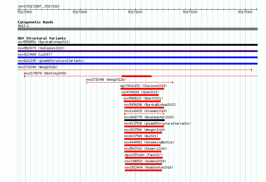Open dgv1257n140 (Fan2017) variant label
The width and height of the screenshot is (266, 182).
pos(143,155)
